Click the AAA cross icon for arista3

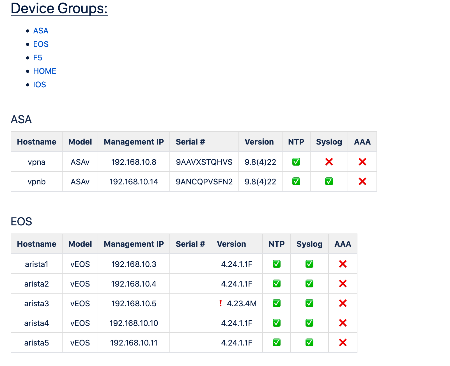coord(343,303)
